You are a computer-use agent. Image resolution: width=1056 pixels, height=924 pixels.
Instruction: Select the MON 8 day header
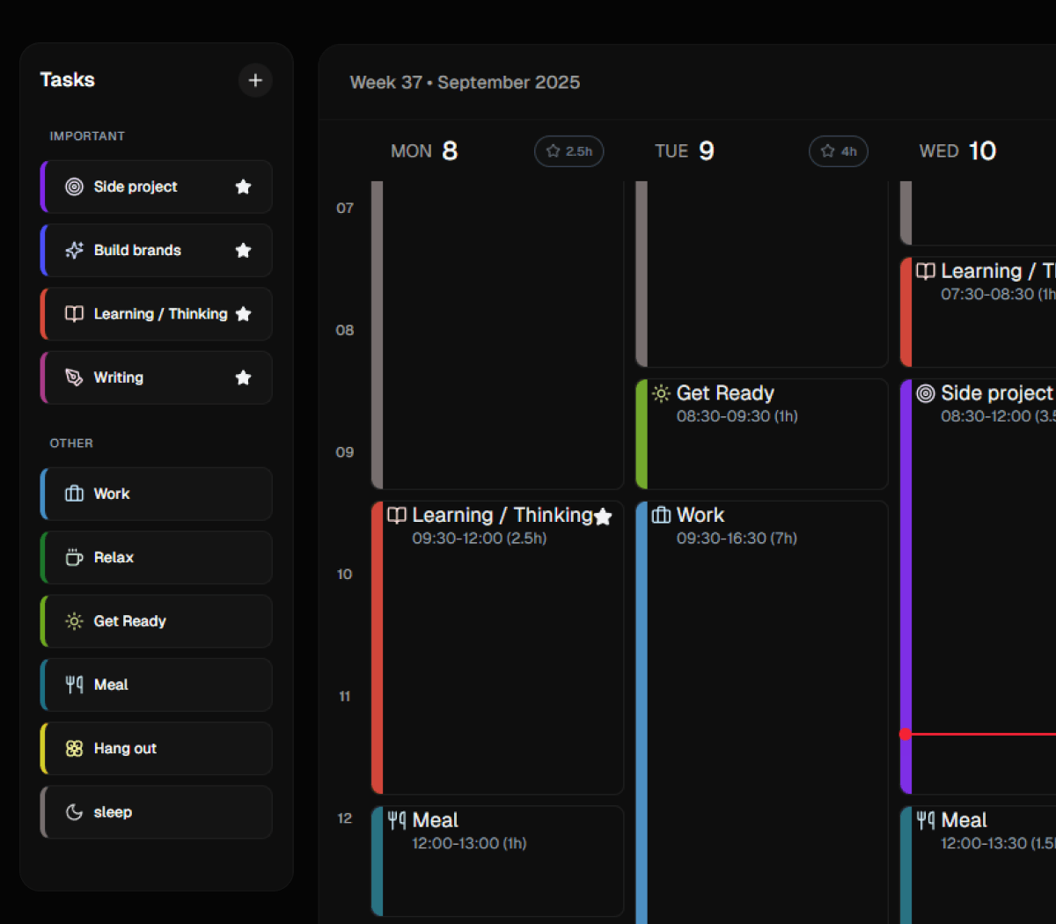coord(425,150)
